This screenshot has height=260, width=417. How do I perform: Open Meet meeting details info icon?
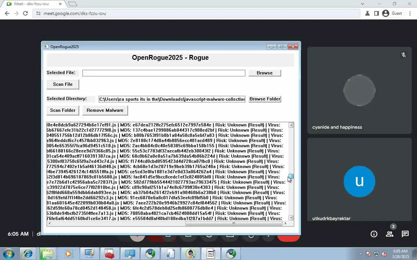tap(374, 234)
